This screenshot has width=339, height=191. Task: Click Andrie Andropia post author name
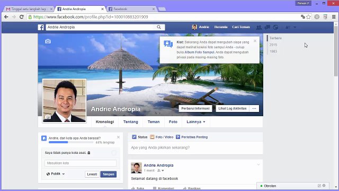click(158, 165)
